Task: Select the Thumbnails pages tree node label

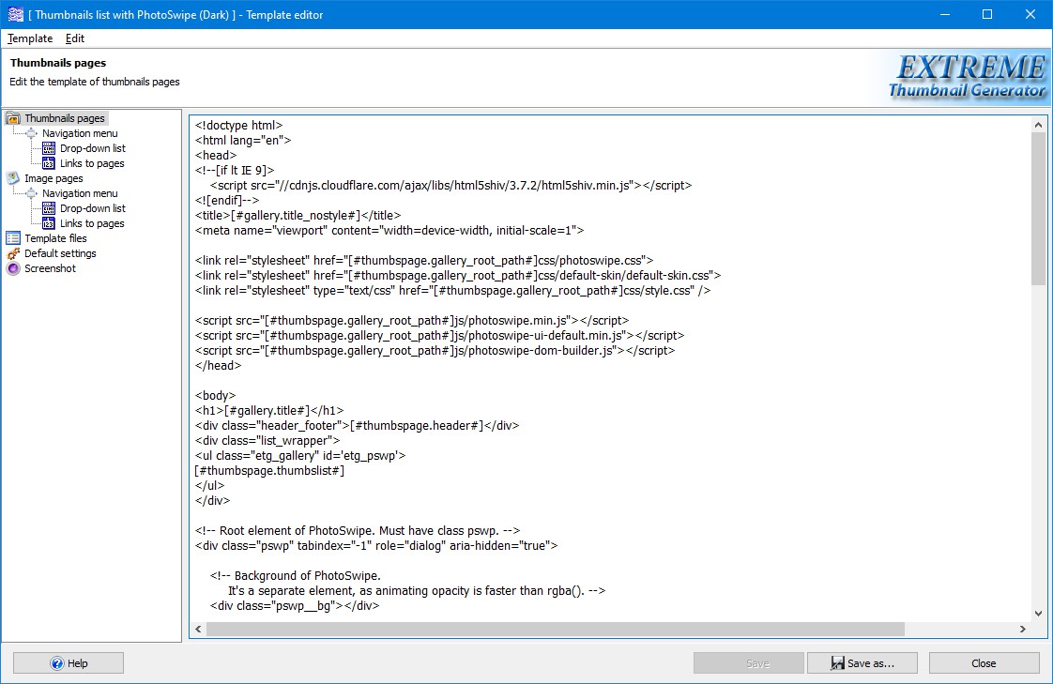Action: 65,118
